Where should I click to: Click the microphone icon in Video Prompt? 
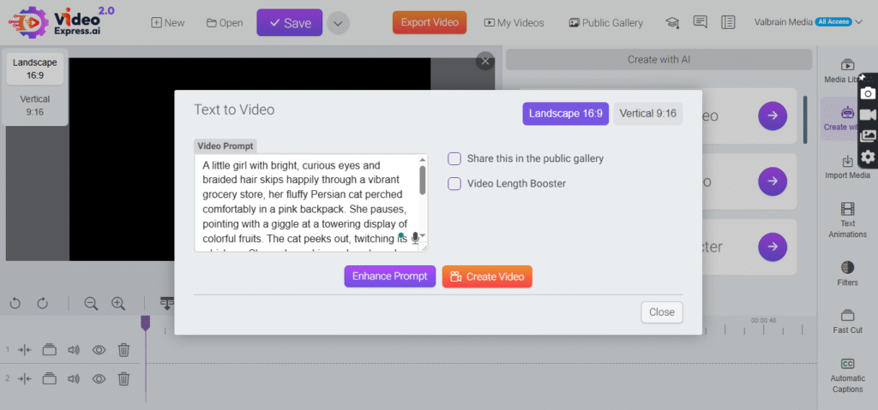(416, 238)
